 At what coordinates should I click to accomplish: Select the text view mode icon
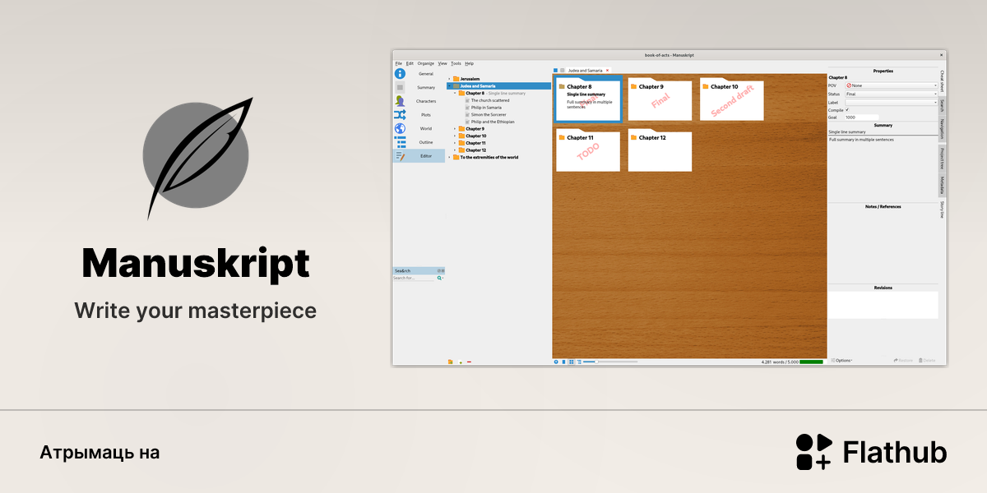pyautogui.click(x=564, y=362)
